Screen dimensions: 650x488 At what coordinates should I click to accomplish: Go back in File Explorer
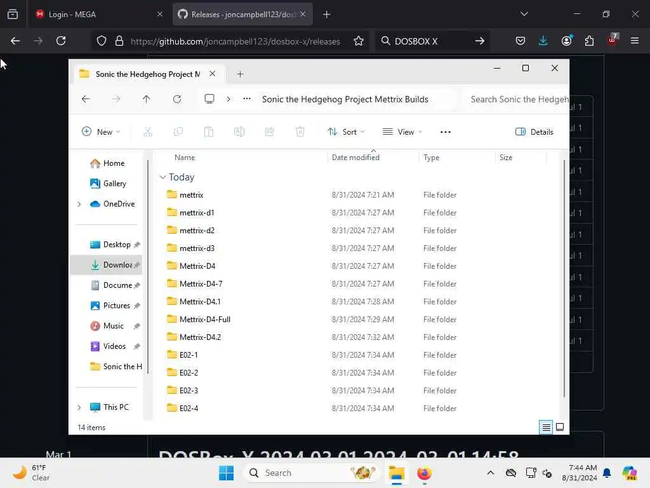point(86,99)
